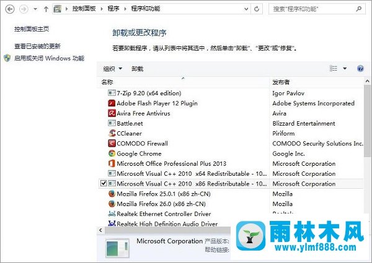
Task: Open the 控制面板主页 link
Action: pos(32,29)
